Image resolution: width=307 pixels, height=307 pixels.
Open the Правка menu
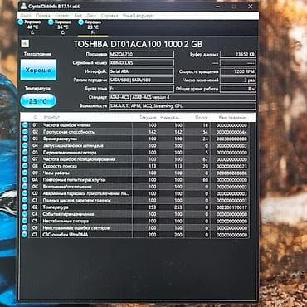pyautogui.click(x=42, y=16)
